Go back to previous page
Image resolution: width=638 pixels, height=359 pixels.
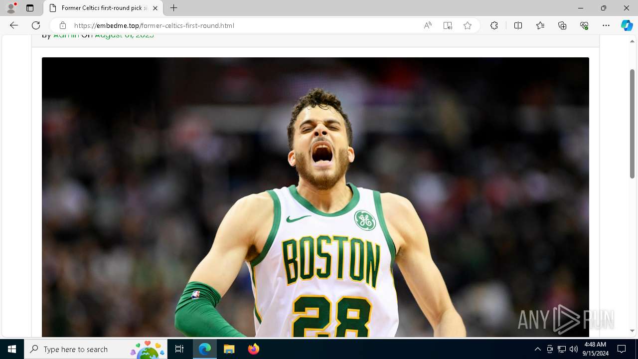click(14, 25)
